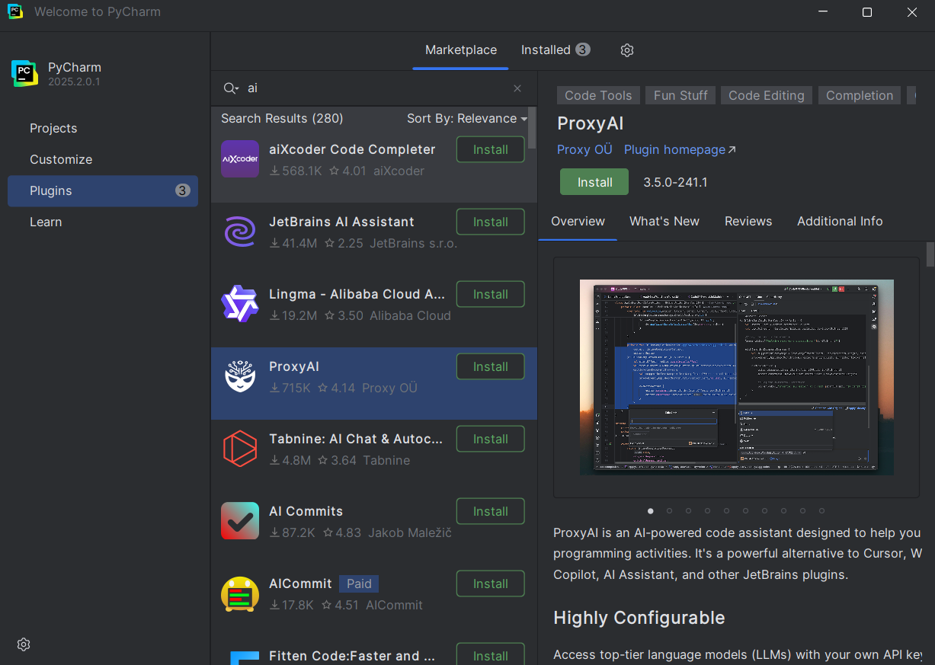Select the second carousel dot under the screenshot
The image size is (935, 665).
tap(669, 511)
